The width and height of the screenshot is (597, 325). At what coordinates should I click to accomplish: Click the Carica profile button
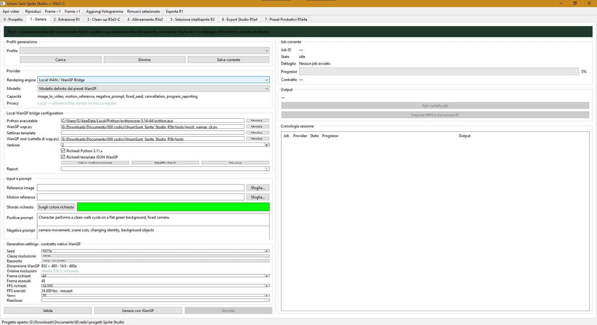[60, 60]
